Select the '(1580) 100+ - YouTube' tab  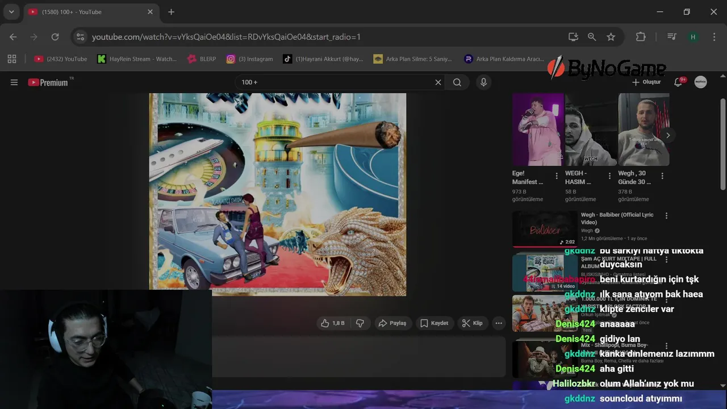point(91,12)
